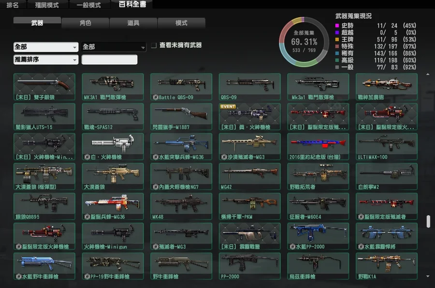Open the 排名 top tab
The height and width of the screenshot is (288, 435).
[x=13, y=5]
